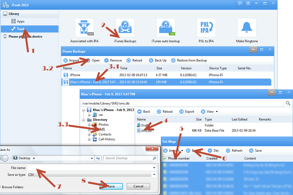
Task: Click Del. in Txt Msgs toolbar
Action: point(213,151)
